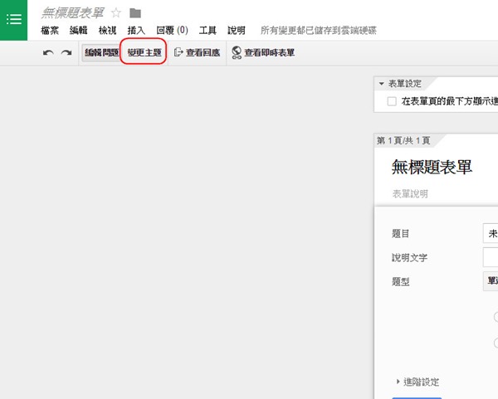Image resolution: width=498 pixels, height=399 pixels.
Task: Open the 題型 question type dropdown
Action: 491,281
